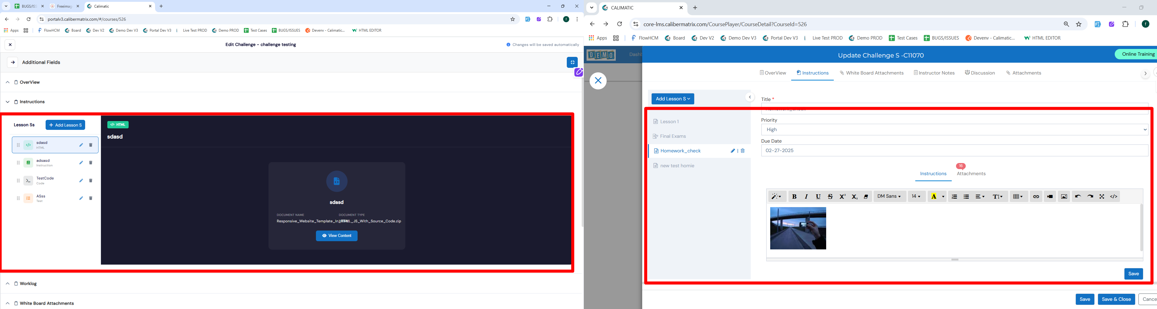Undo the last edit in the editor
This screenshot has height=309, width=1157.
click(1078, 197)
